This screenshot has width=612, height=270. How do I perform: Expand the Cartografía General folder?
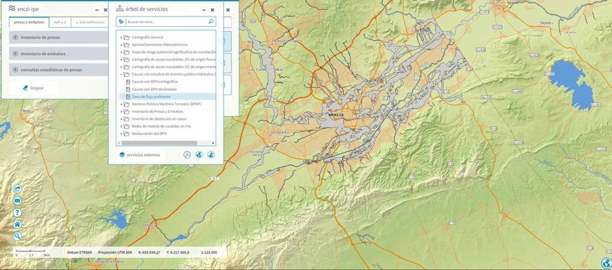coord(121,37)
